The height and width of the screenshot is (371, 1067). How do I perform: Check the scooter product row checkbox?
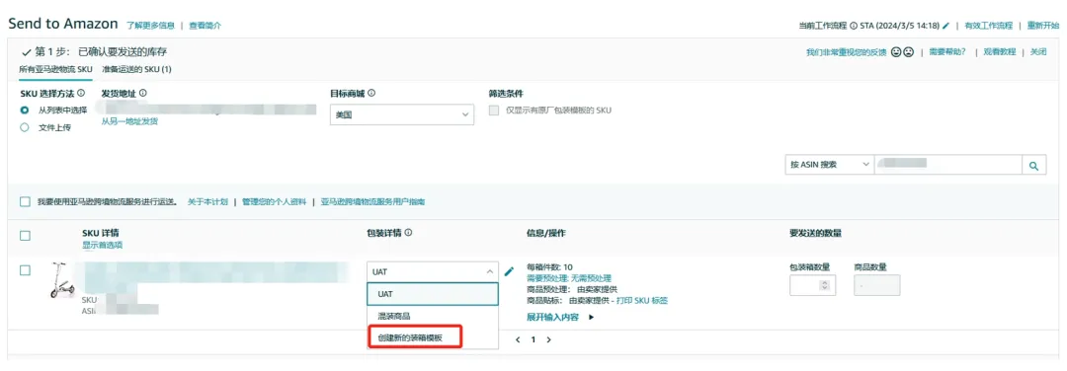25,270
